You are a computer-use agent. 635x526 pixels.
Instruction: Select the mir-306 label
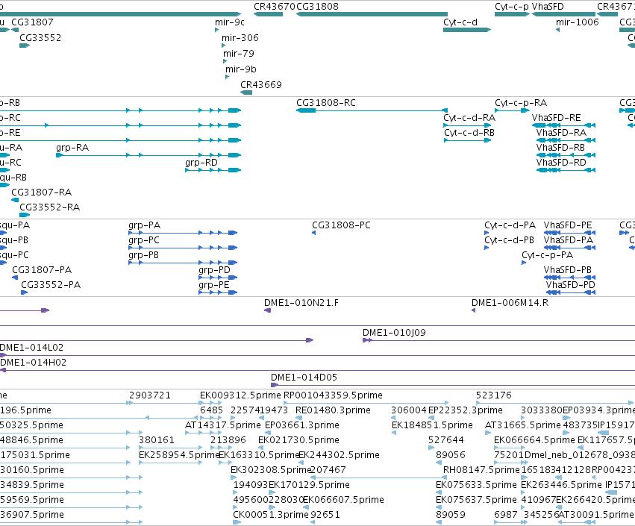point(240,38)
